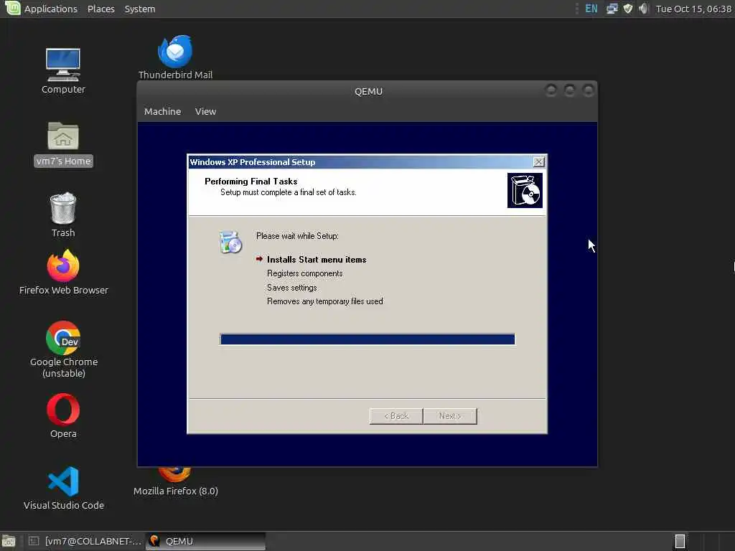The width and height of the screenshot is (735, 551).
Task: Switch to the vm7@COLLABNET terminal taskbar button
Action: point(85,541)
